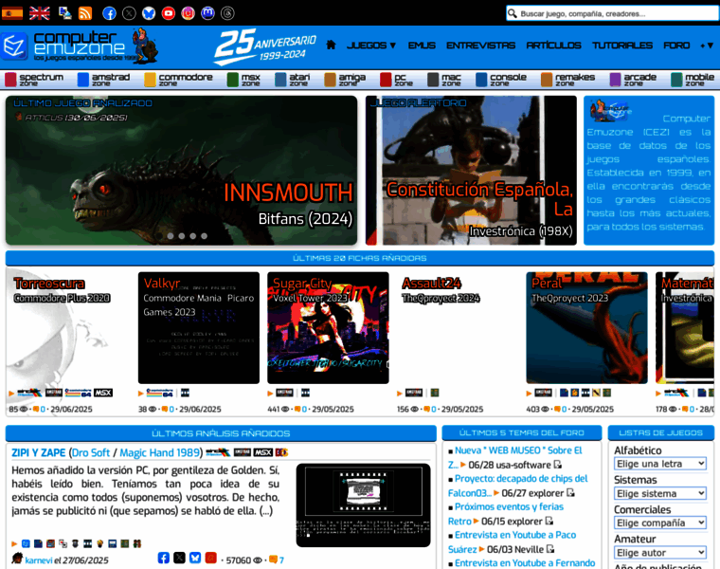Open Magic Hand 1989 link
The image size is (720, 569).
coord(159,452)
